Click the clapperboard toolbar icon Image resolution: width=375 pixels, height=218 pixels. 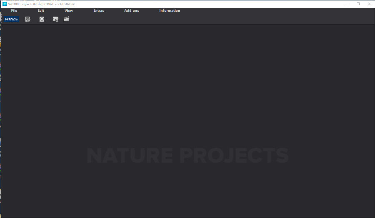pyautogui.click(x=66, y=19)
